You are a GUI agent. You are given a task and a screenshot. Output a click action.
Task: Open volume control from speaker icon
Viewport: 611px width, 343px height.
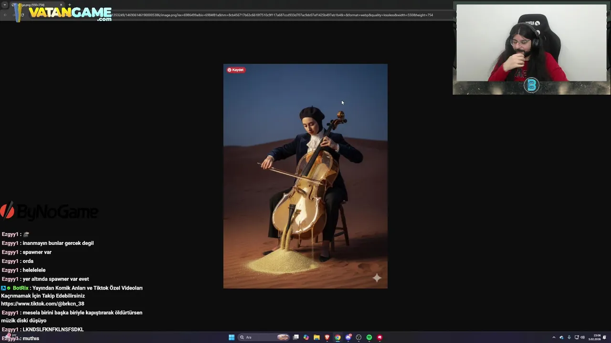tap(583, 337)
